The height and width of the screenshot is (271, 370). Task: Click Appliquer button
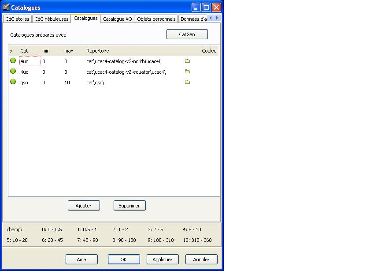[163, 260]
